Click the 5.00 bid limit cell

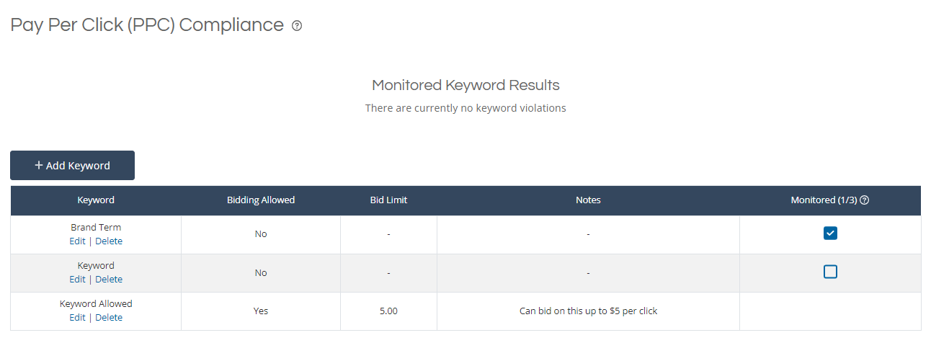click(388, 311)
